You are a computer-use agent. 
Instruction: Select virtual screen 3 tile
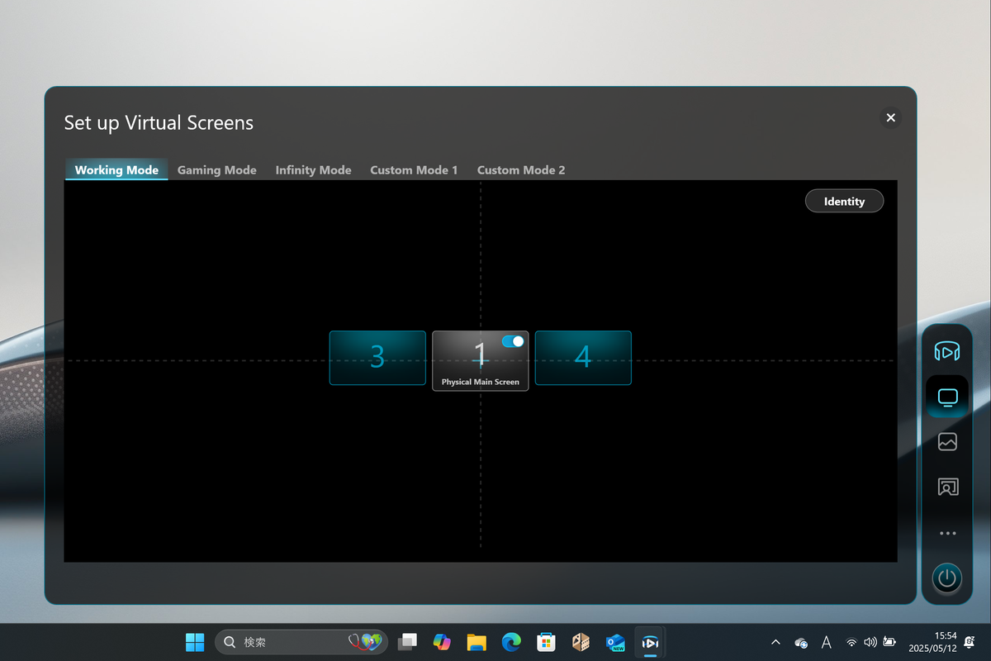377,358
